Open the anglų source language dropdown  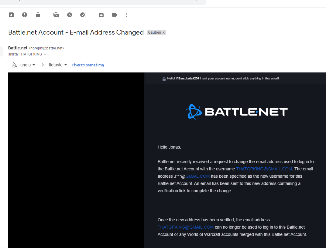(28, 65)
